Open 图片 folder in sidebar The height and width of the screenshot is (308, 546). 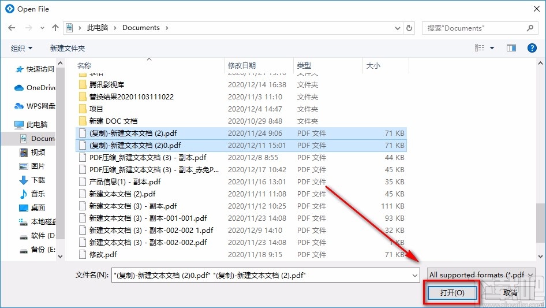[x=32, y=166]
